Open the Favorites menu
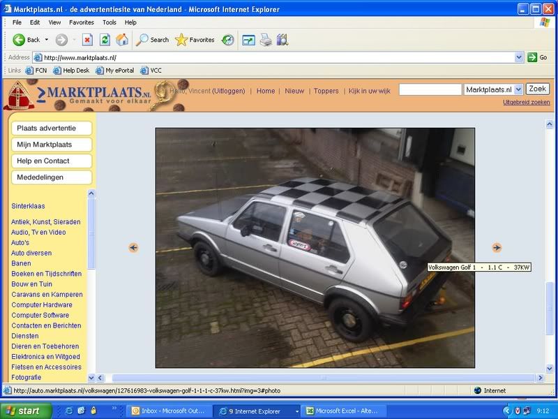 (82, 22)
